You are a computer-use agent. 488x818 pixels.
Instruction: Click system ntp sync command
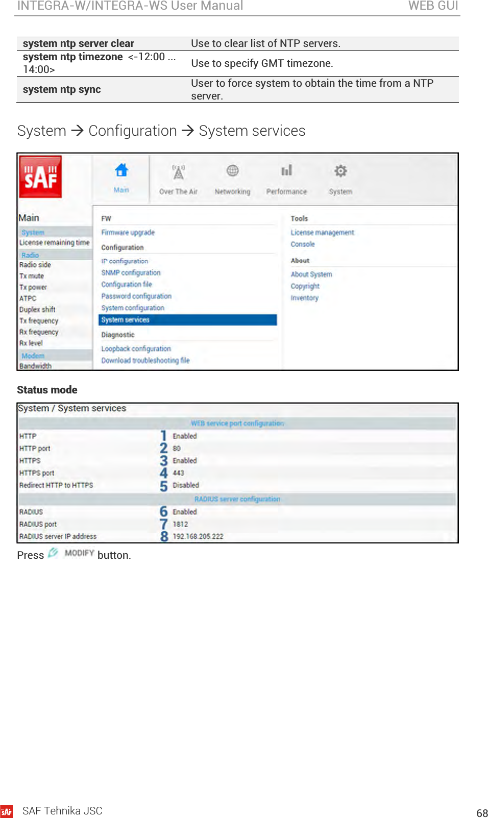click(62, 89)
